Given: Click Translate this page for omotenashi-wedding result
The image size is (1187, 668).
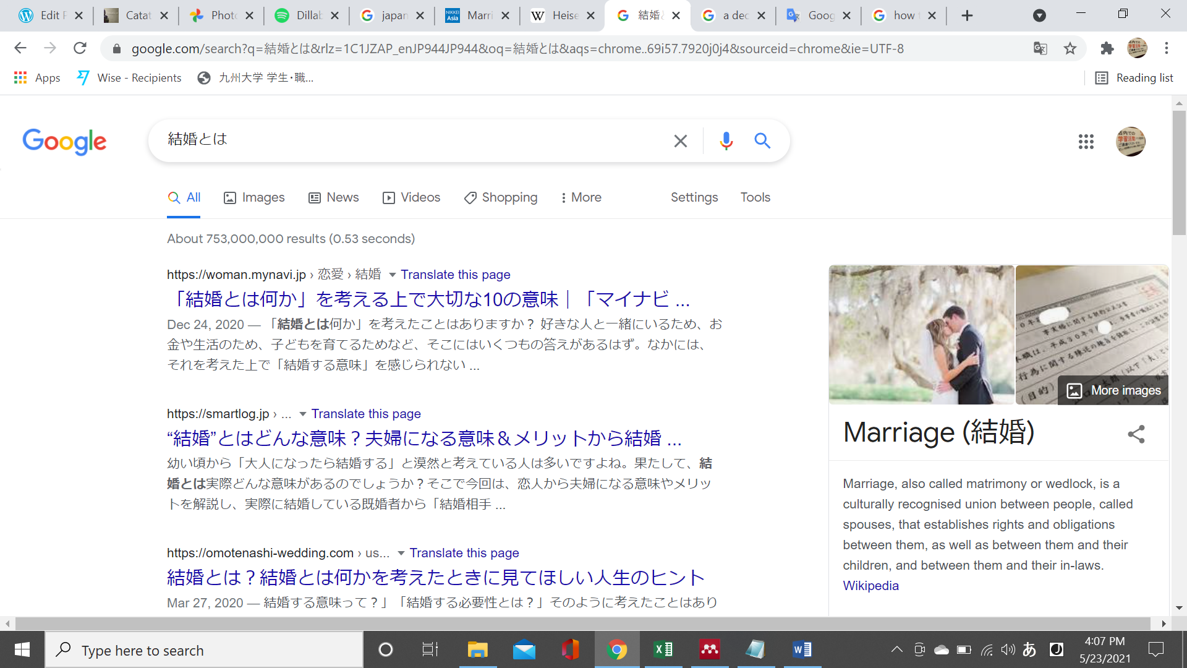Looking at the screenshot, I should point(464,553).
